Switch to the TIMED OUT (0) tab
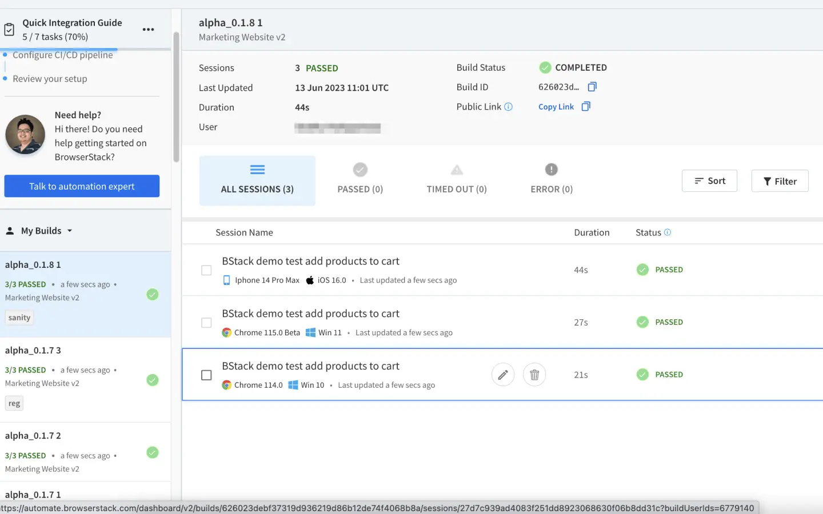This screenshot has width=823, height=514. click(456, 180)
